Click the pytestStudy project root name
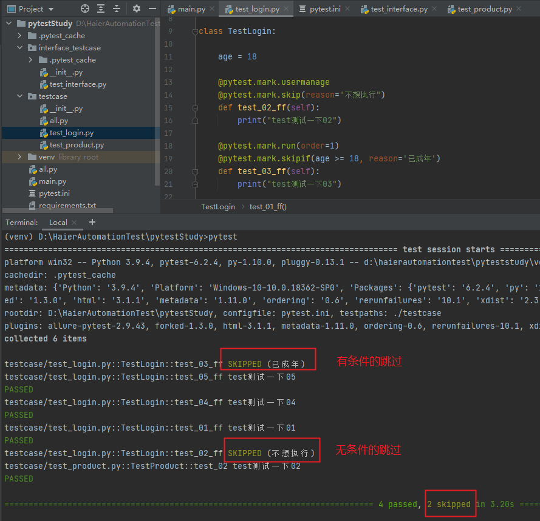 coord(50,24)
